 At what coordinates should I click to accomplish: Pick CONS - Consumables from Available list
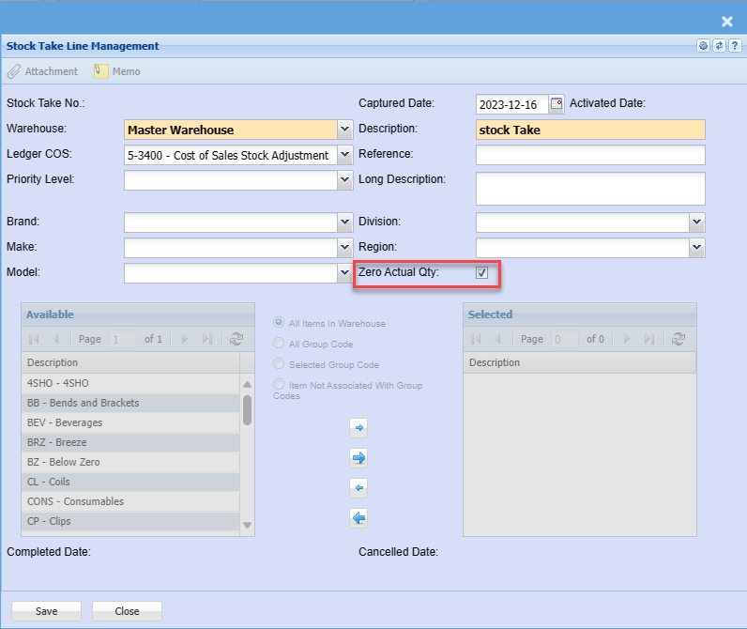click(75, 501)
